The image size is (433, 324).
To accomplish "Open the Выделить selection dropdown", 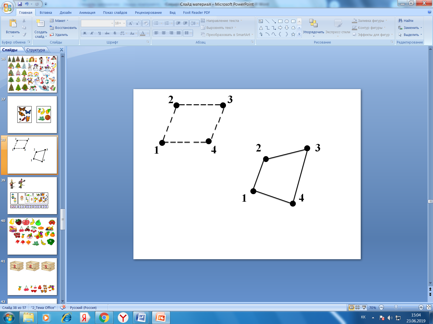I will coord(410,35).
